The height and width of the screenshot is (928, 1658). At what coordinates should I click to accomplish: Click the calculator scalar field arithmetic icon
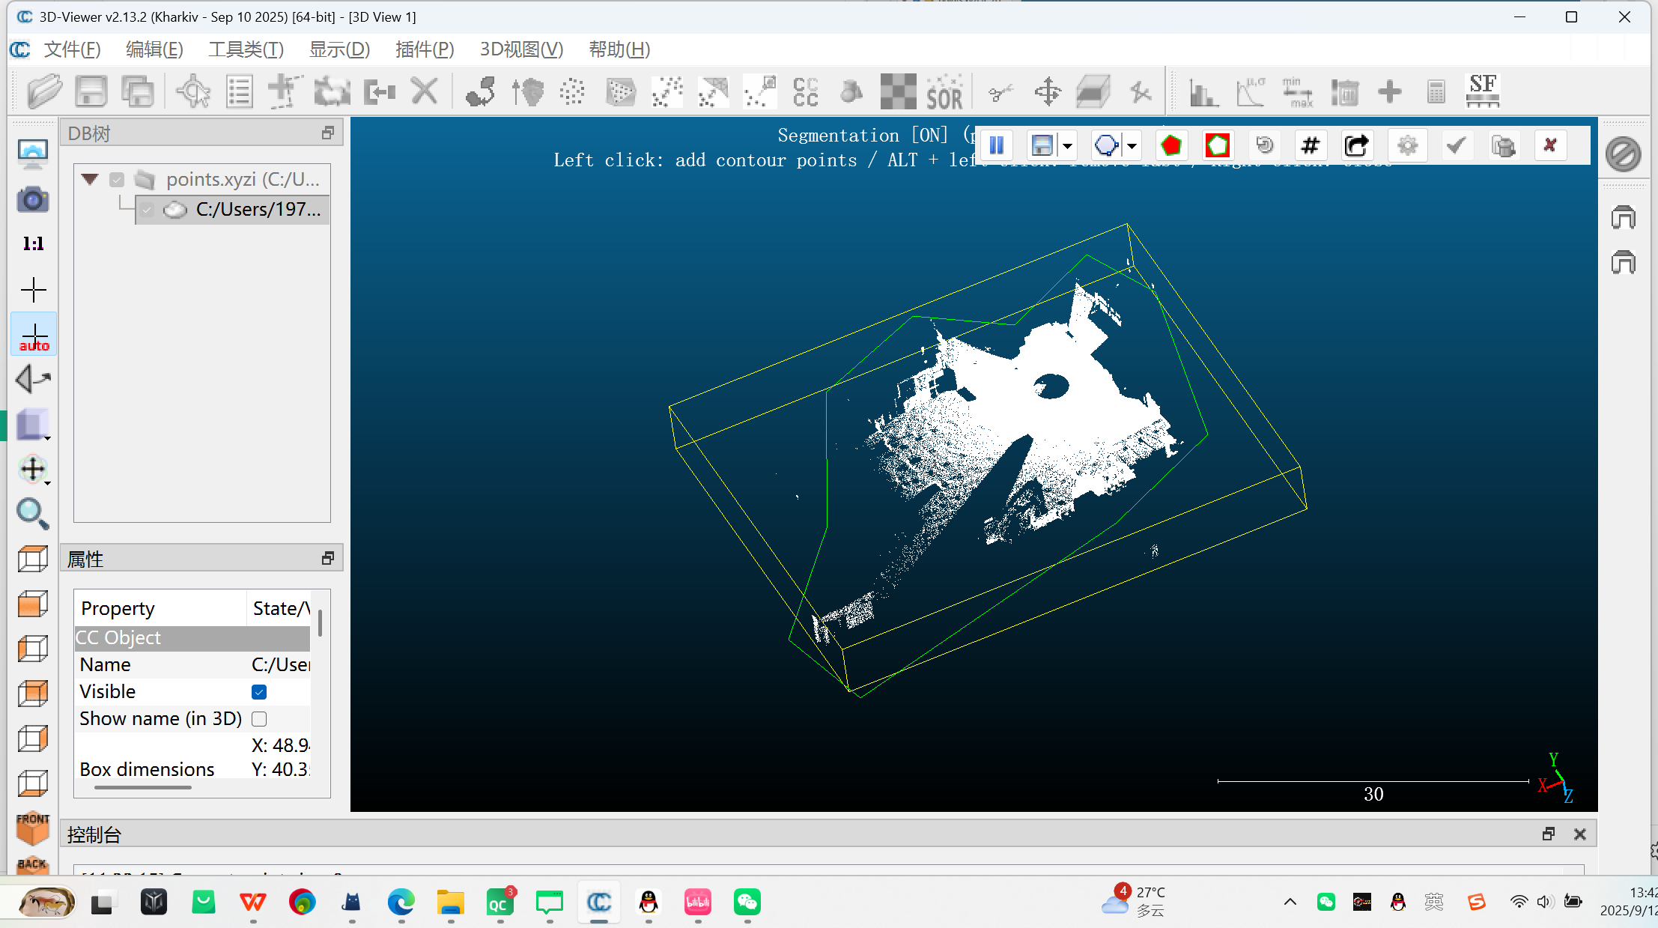[x=1436, y=92]
